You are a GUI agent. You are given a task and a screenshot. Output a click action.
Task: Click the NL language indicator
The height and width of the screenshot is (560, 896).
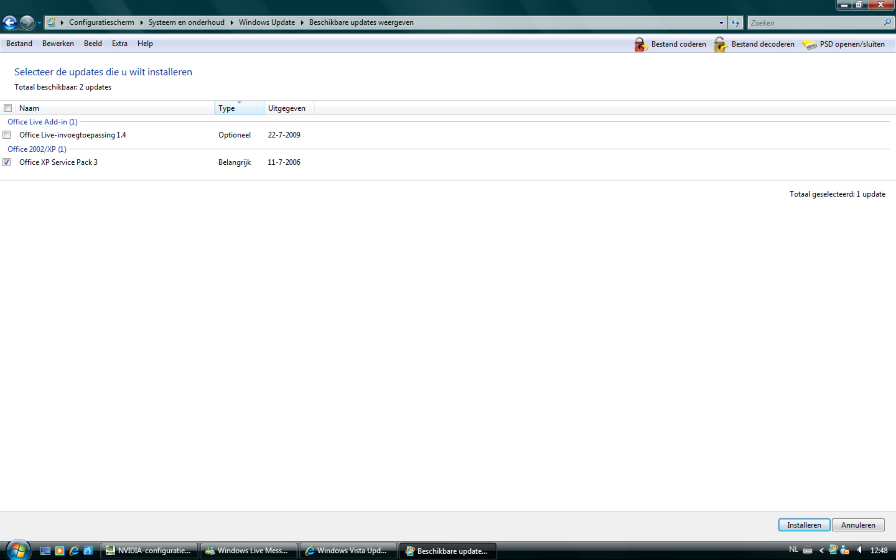793,550
